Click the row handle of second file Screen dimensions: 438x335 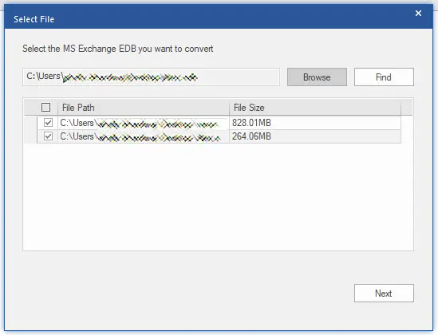coord(30,136)
